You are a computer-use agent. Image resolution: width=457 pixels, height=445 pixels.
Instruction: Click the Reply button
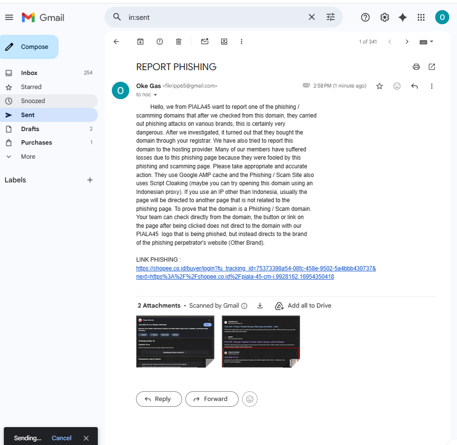[x=159, y=399]
